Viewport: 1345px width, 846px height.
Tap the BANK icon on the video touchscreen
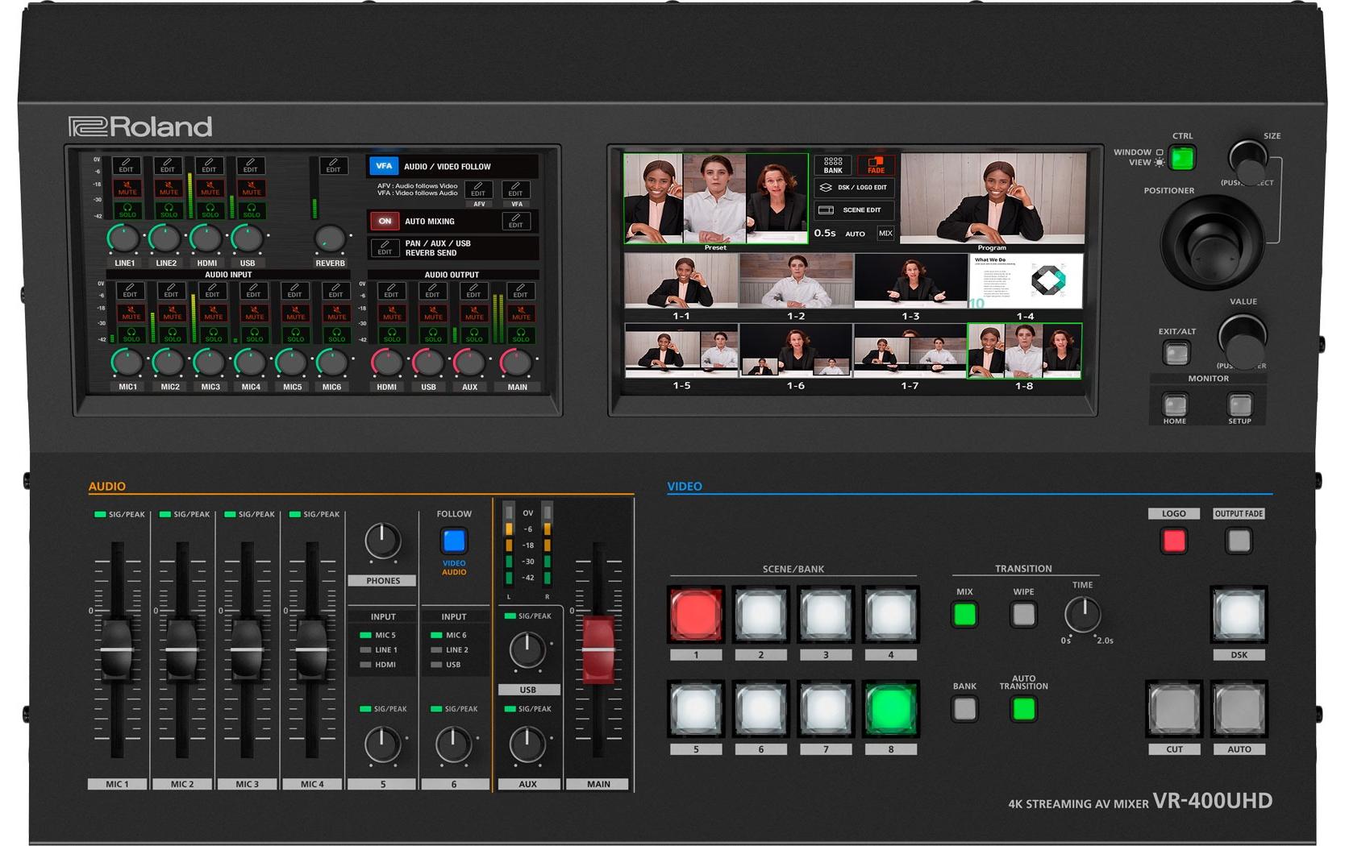tap(833, 165)
